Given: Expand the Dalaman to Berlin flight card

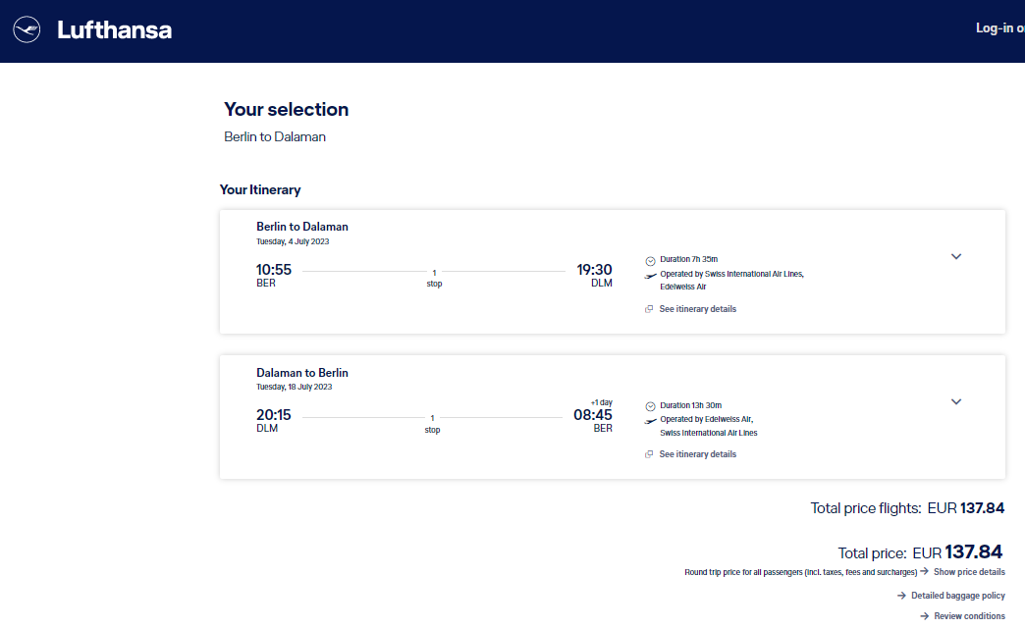Looking at the screenshot, I should click(955, 401).
